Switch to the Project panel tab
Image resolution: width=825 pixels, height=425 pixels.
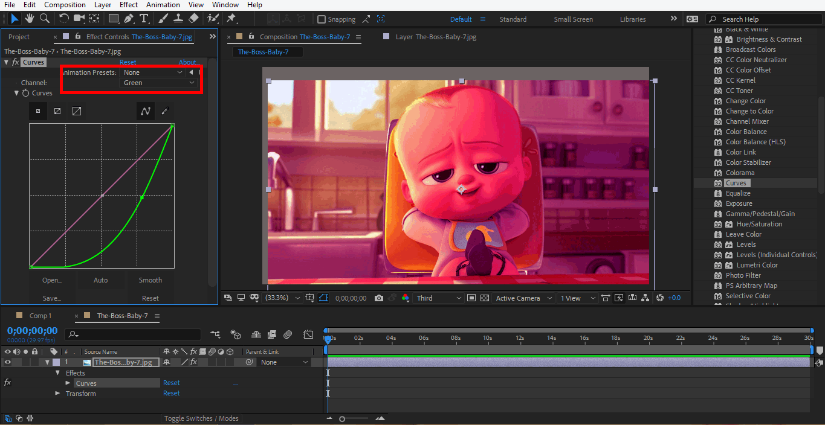[x=19, y=37]
